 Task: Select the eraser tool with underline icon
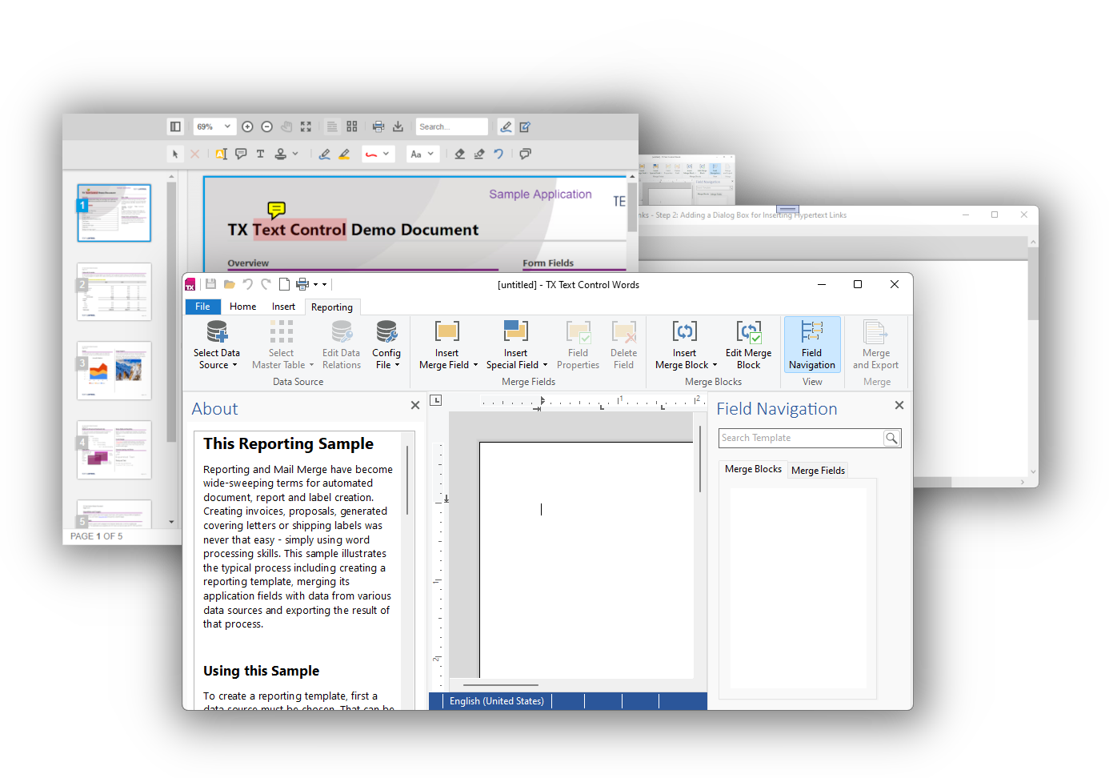pos(479,154)
